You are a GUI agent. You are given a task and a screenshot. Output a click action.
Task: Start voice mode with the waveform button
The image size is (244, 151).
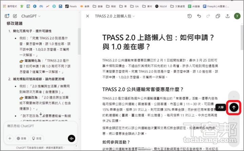tap(72, 139)
